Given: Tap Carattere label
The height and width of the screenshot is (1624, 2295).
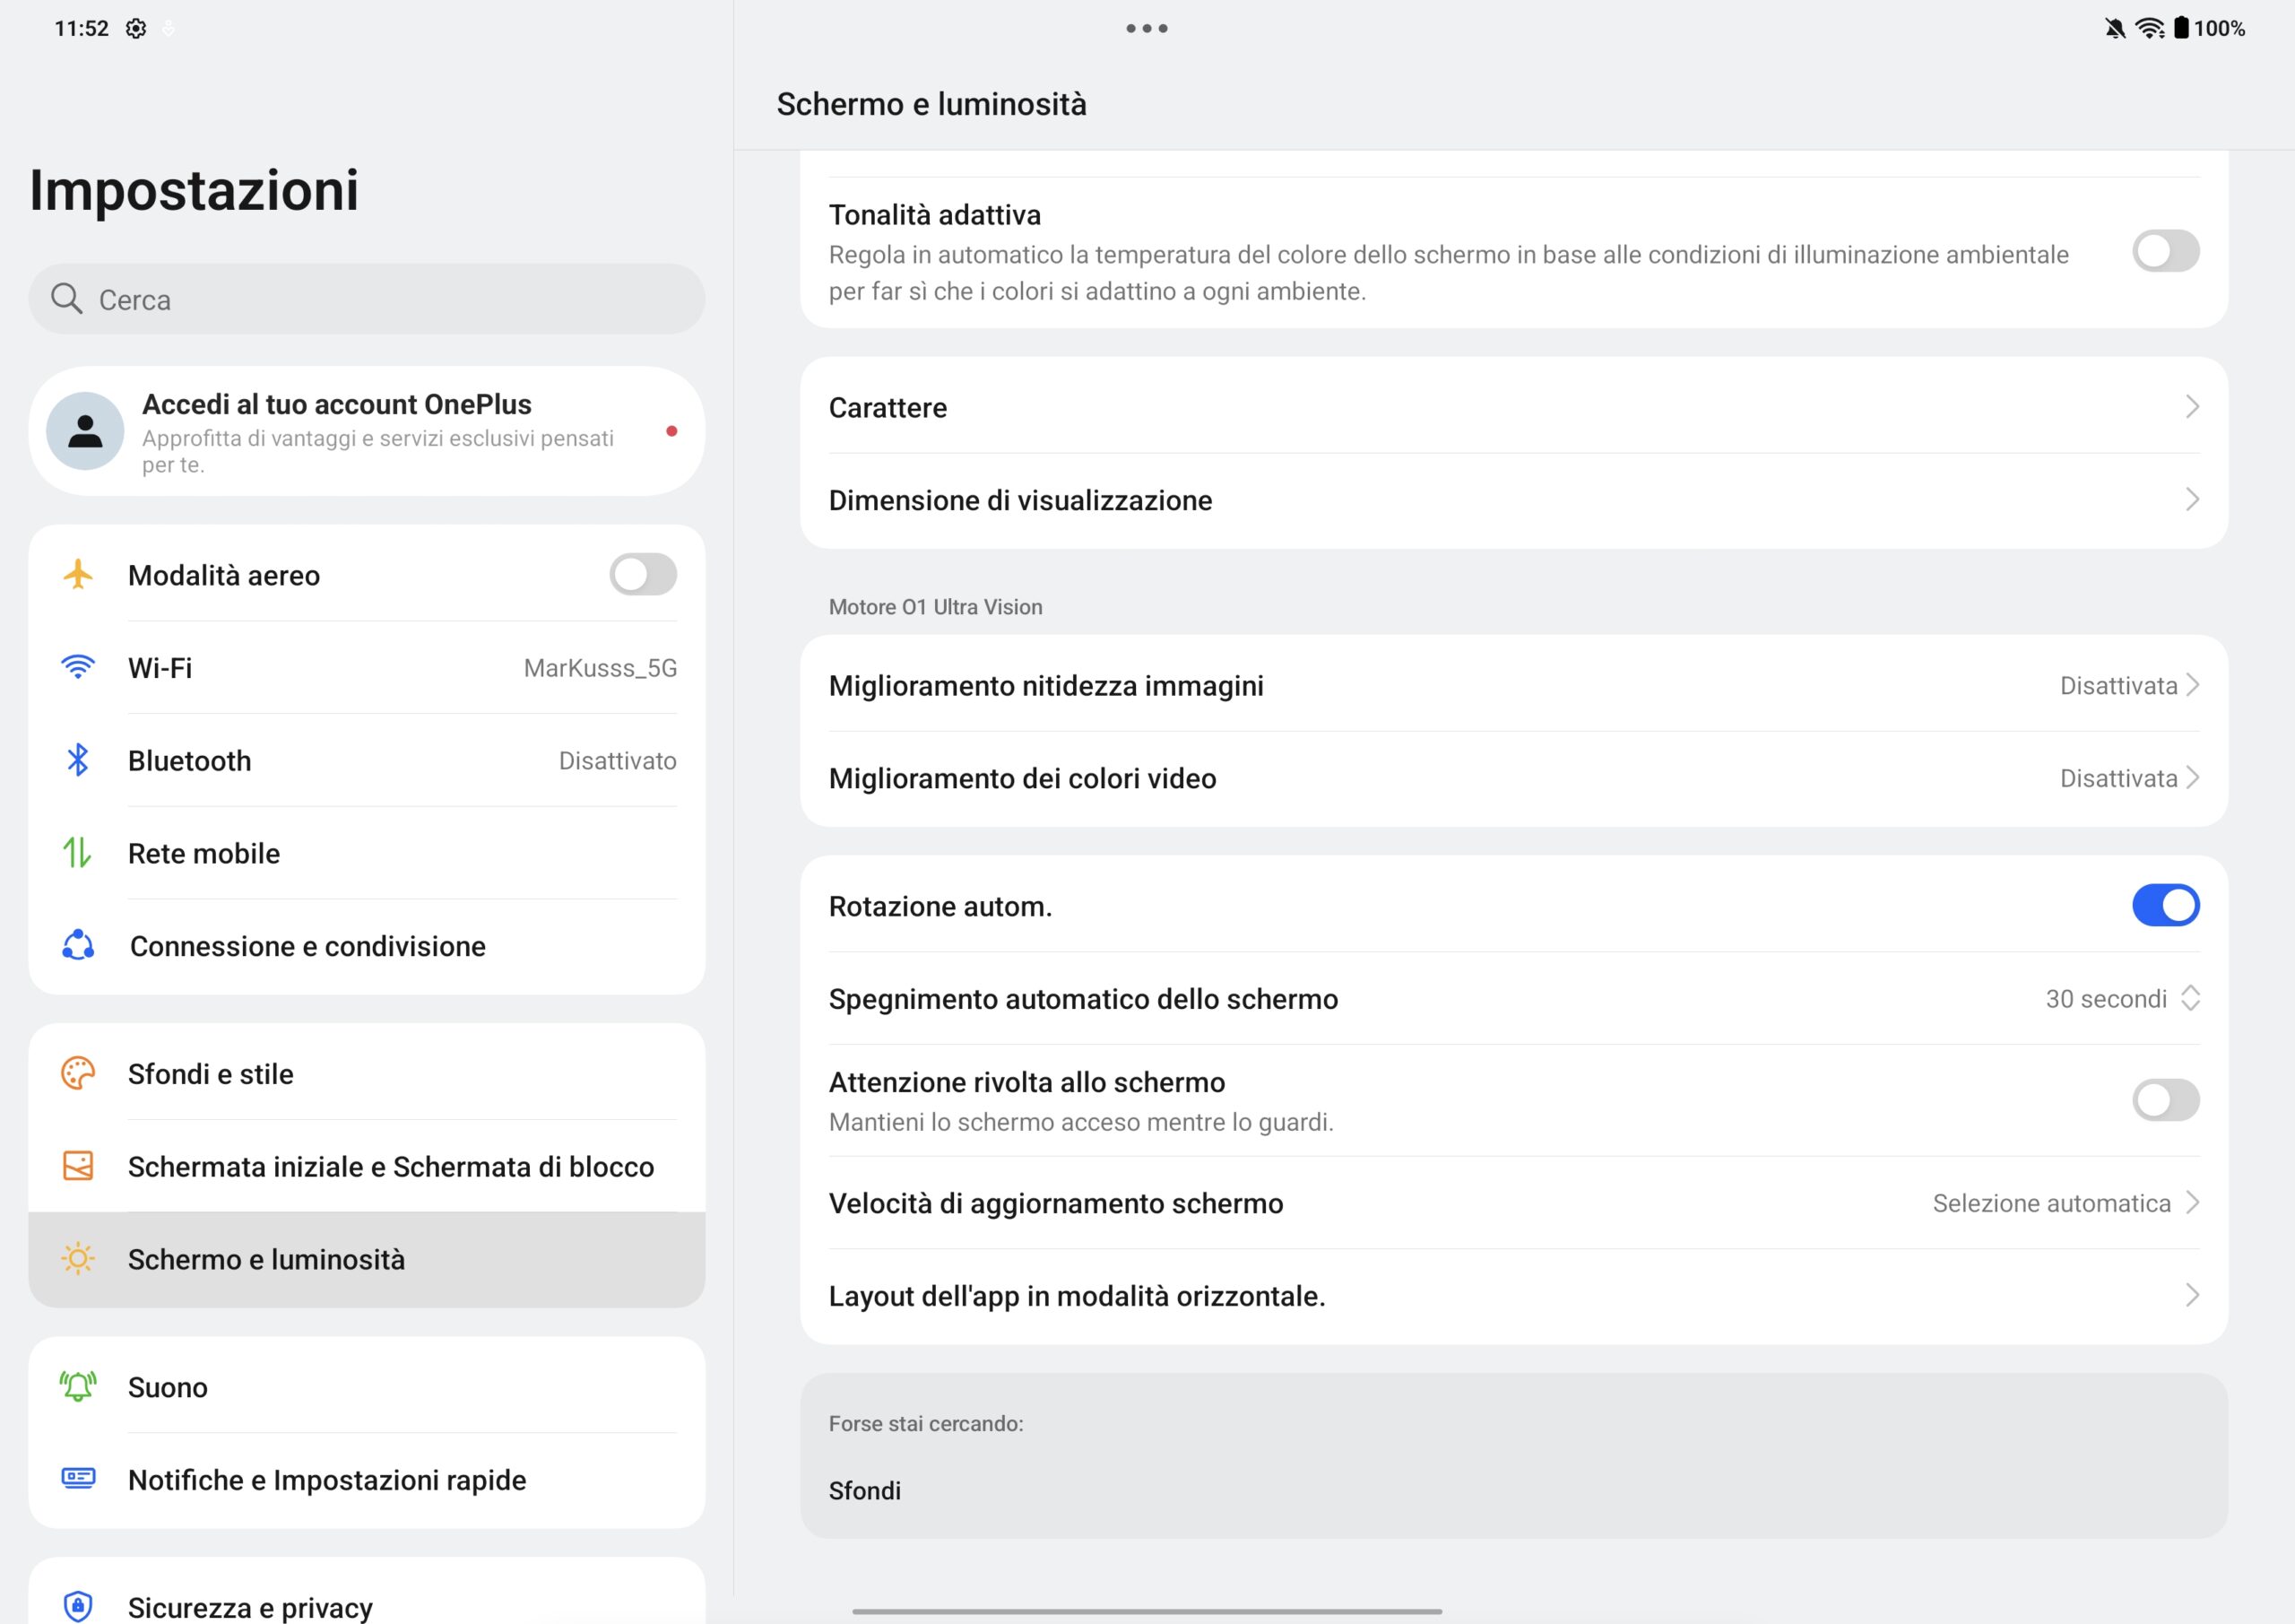Looking at the screenshot, I should (x=888, y=407).
